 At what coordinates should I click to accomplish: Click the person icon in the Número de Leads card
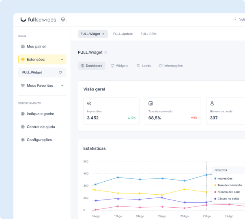coord(212,103)
